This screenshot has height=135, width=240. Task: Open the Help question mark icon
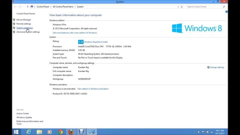point(226,12)
